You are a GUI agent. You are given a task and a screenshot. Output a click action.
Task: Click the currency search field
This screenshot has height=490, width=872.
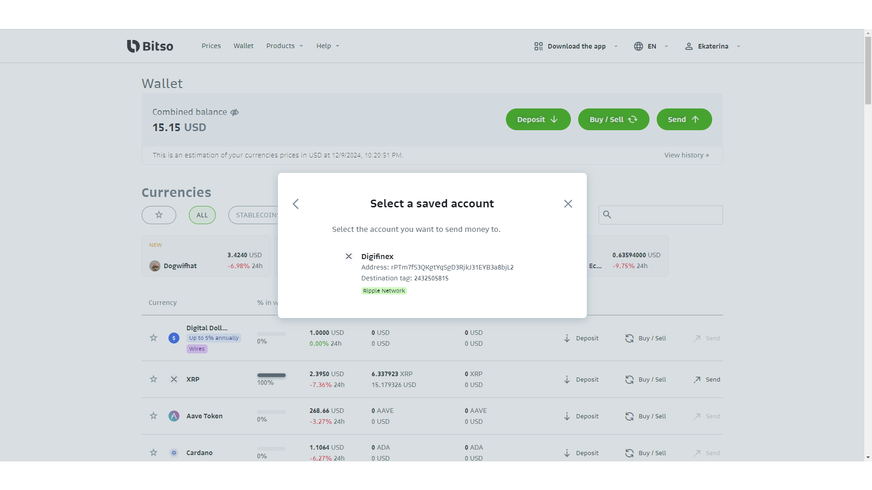point(661,215)
